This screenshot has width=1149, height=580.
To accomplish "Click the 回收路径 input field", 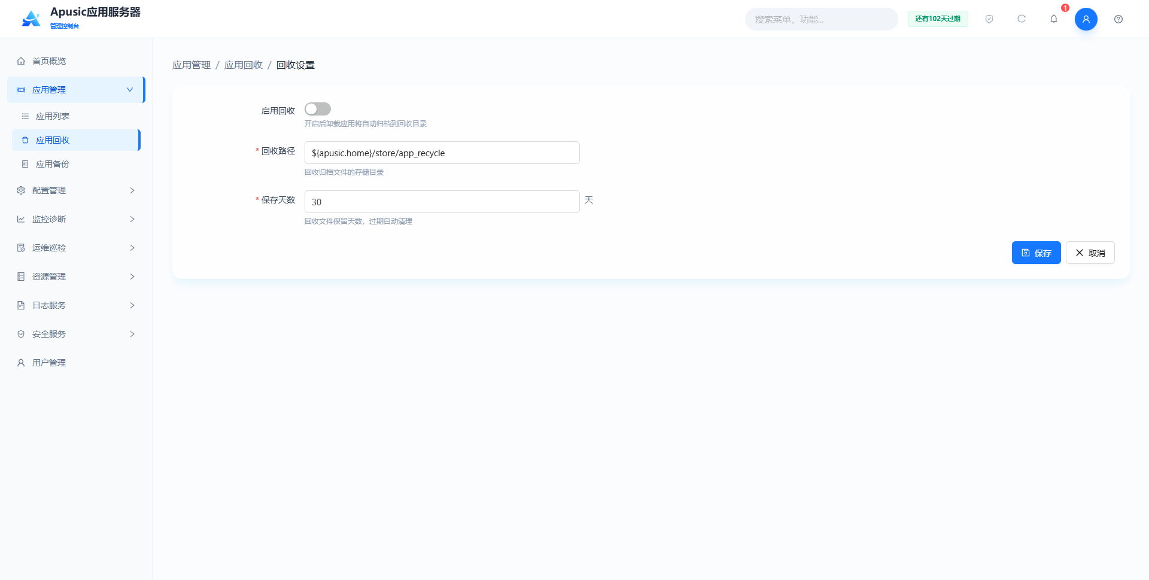I will pos(442,153).
